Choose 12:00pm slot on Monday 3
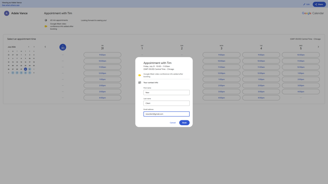The height and width of the screenshot is (184, 328). click(221, 73)
